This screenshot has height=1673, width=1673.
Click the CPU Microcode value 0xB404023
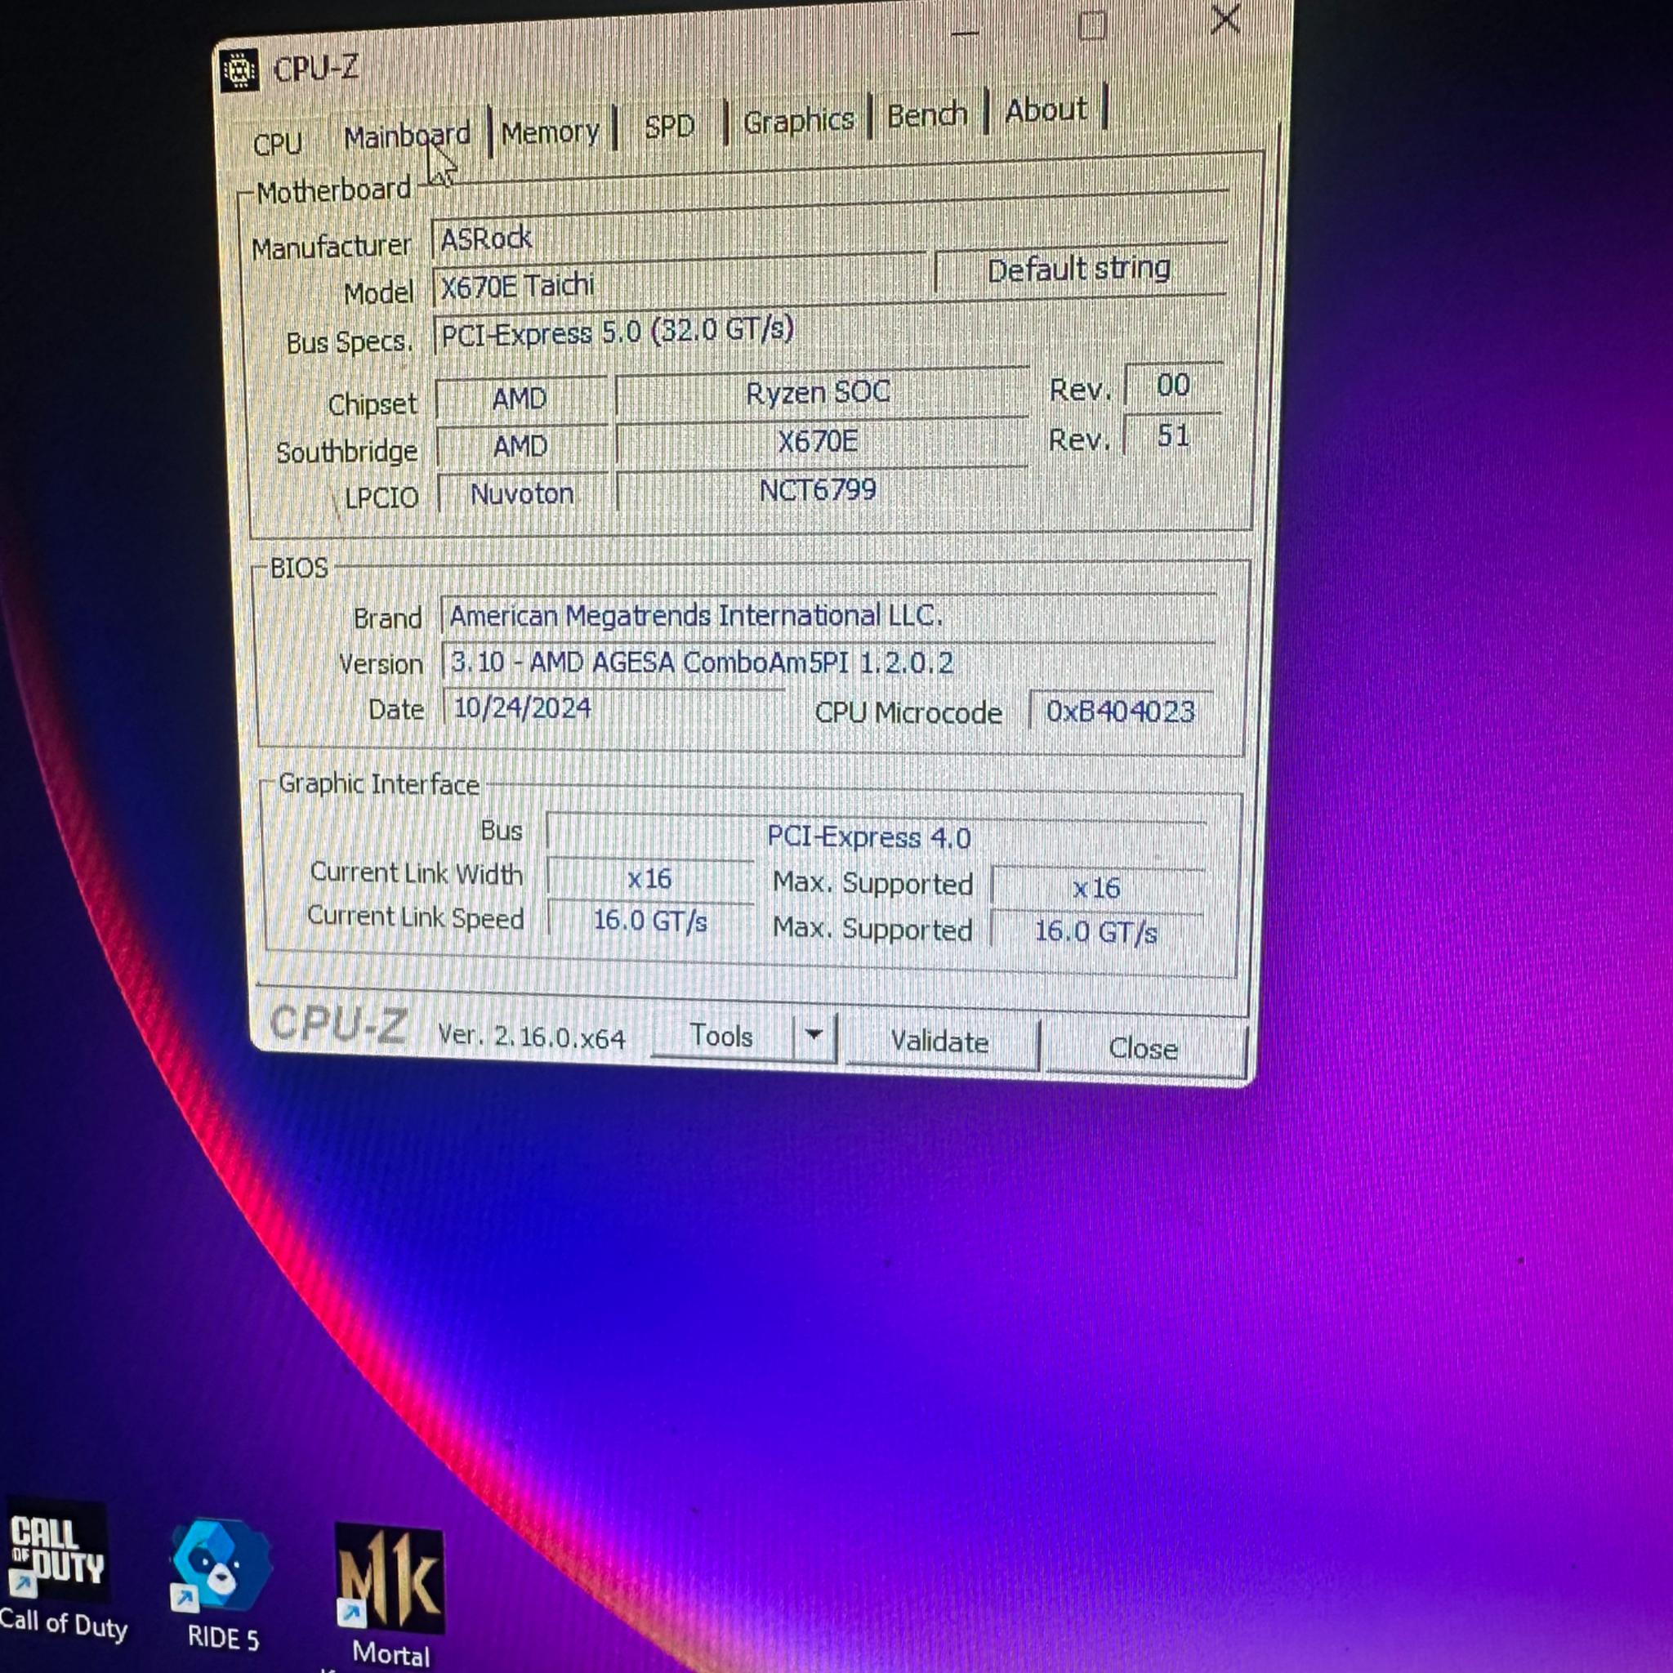click(x=1121, y=711)
